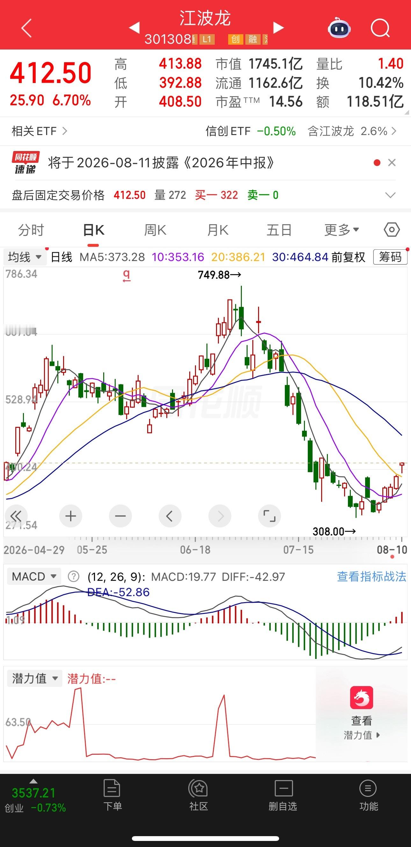Open 社区 community icon
411x847 pixels.
[198, 795]
